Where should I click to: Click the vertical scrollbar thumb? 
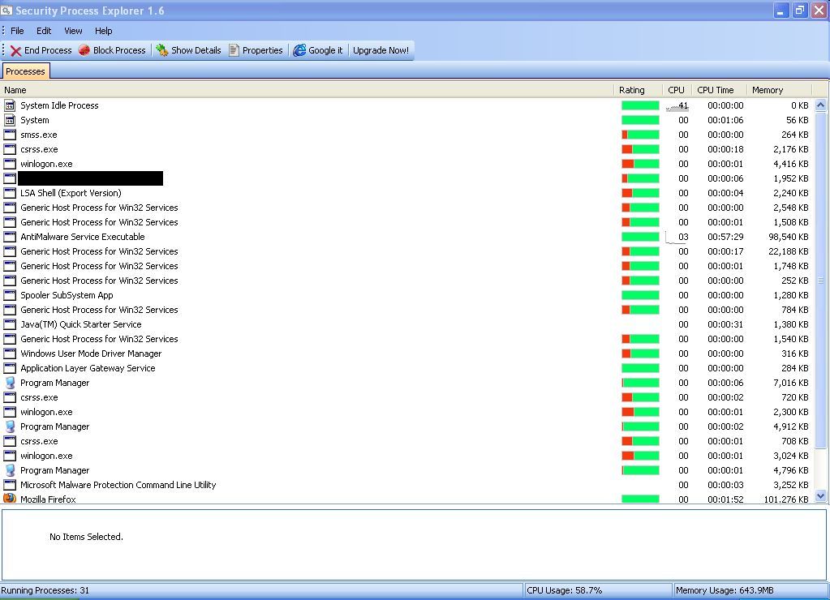click(x=820, y=280)
